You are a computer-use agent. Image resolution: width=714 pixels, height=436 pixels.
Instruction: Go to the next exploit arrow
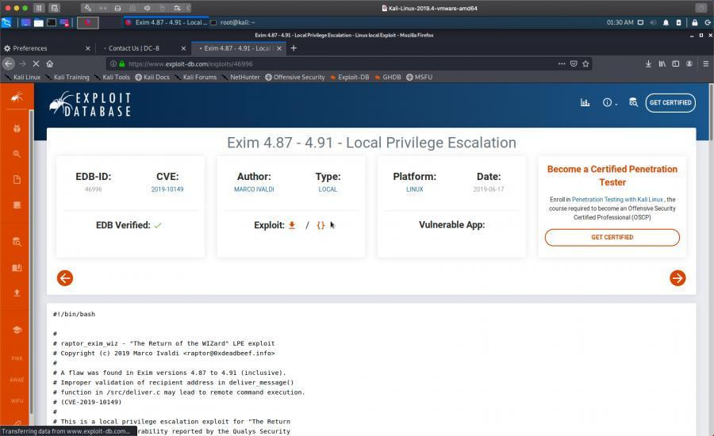[678, 278]
